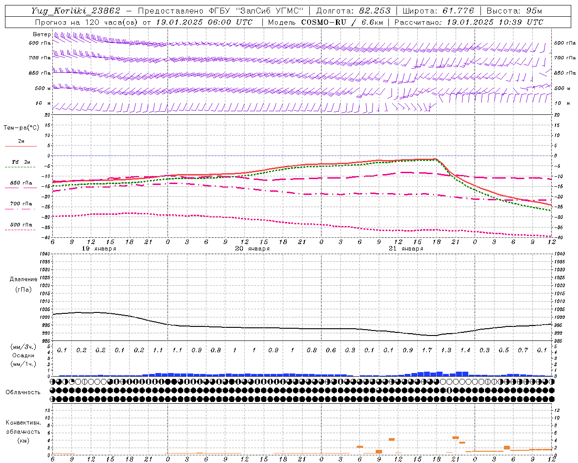Click the 1.4 precipitation value

click(x=465, y=350)
